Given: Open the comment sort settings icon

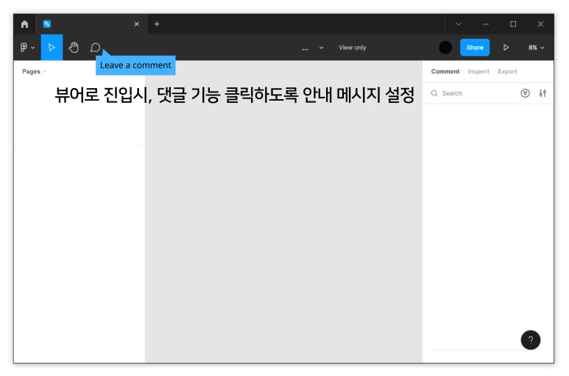Looking at the screenshot, I should (x=543, y=93).
